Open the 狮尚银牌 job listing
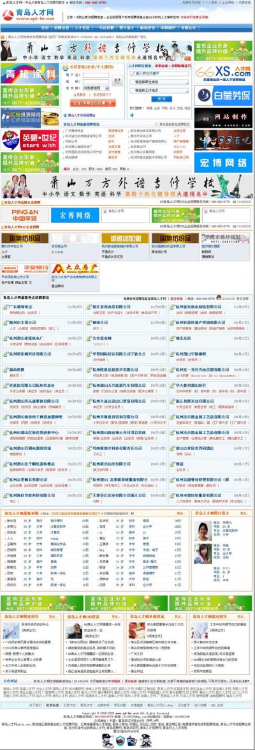255x750 pixels. [x=17, y=370]
